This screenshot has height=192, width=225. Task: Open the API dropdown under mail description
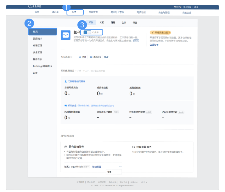(x=136, y=41)
